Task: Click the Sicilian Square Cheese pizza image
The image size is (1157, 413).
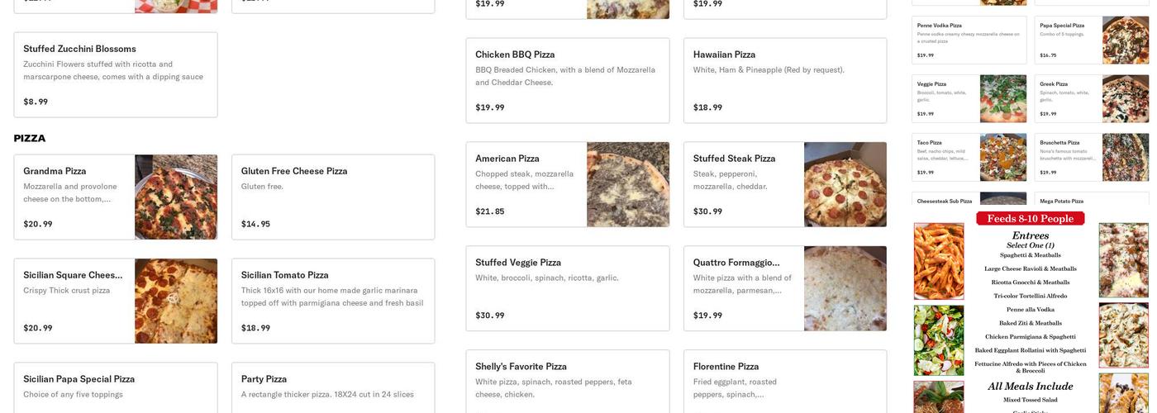Action: click(176, 301)
